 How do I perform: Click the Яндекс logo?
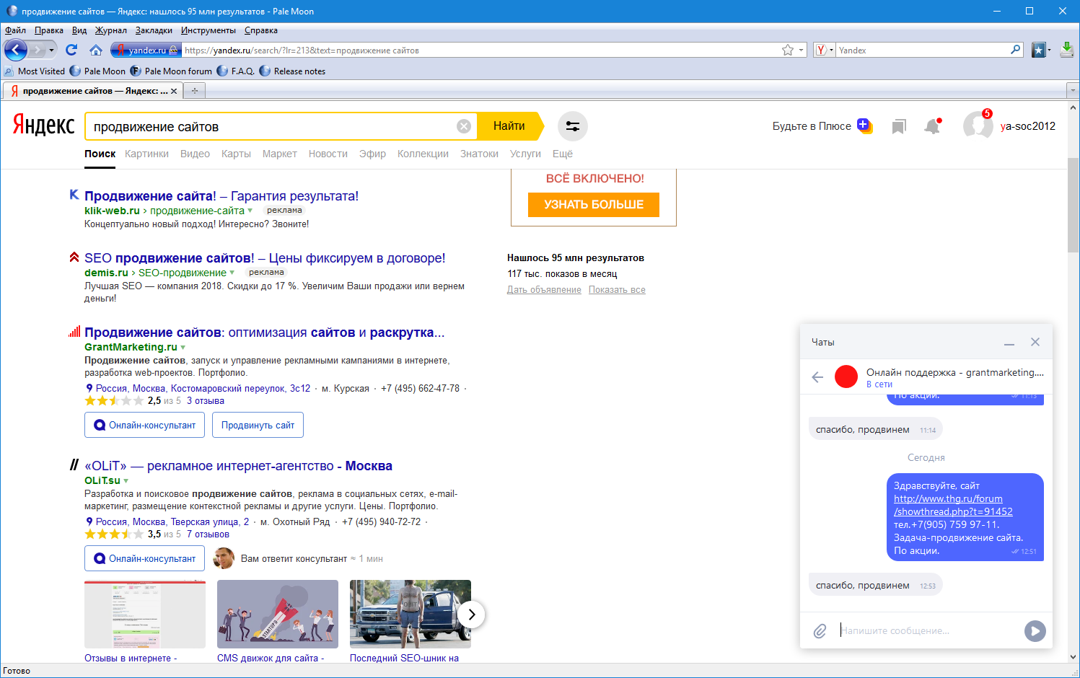point(43,126)
